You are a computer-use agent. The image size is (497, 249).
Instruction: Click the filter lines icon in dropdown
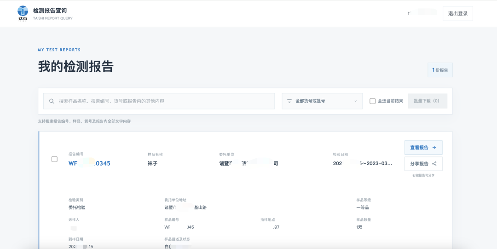[x=289, y=101]
